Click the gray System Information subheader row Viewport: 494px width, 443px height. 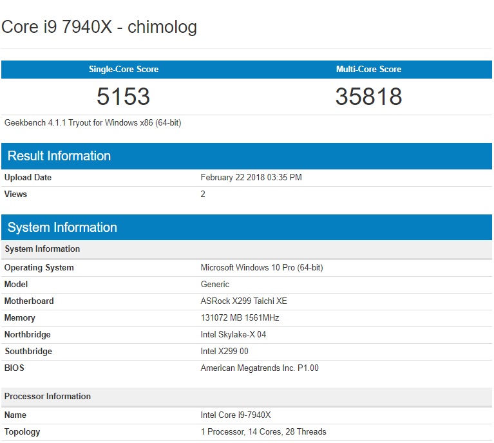[x=247, y=249]
